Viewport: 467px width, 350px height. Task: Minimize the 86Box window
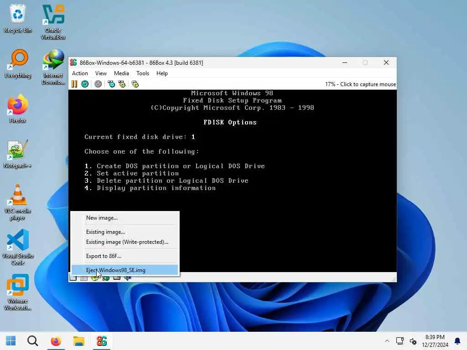coord(345,62)
